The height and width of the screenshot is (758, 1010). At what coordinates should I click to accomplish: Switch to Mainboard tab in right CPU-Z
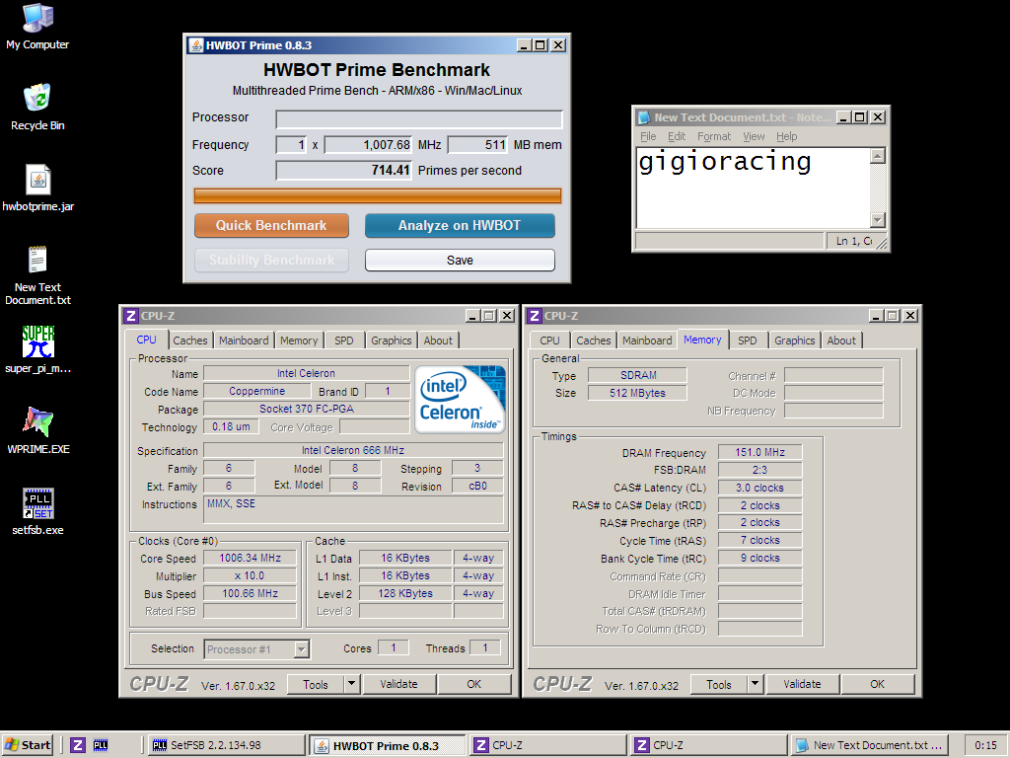click(647, 341)
